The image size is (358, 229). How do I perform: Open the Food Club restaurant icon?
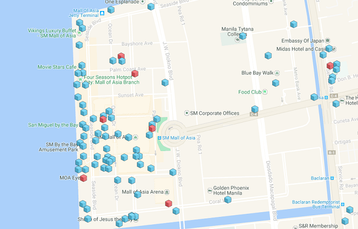click(x=265, y=92)
